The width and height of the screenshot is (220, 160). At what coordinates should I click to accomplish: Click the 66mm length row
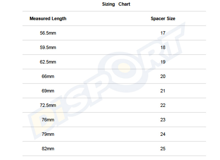point(48,76)
